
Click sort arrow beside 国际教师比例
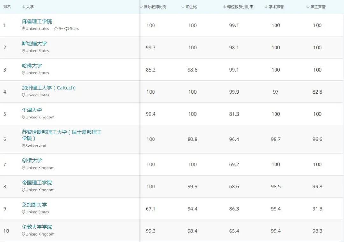tap(141, 7)
